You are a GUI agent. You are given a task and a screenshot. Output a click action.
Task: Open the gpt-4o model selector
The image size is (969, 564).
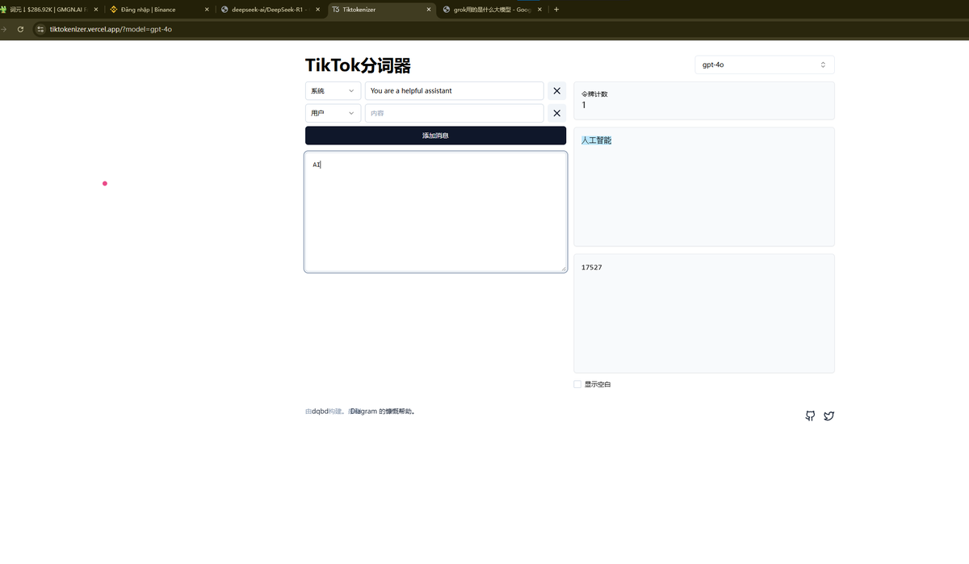click(764, 64)
